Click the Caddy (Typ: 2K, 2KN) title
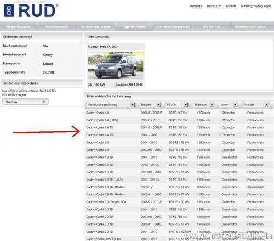Image resolution: width=274 pixels, height=241 pixels. click(x=104, y=47)
